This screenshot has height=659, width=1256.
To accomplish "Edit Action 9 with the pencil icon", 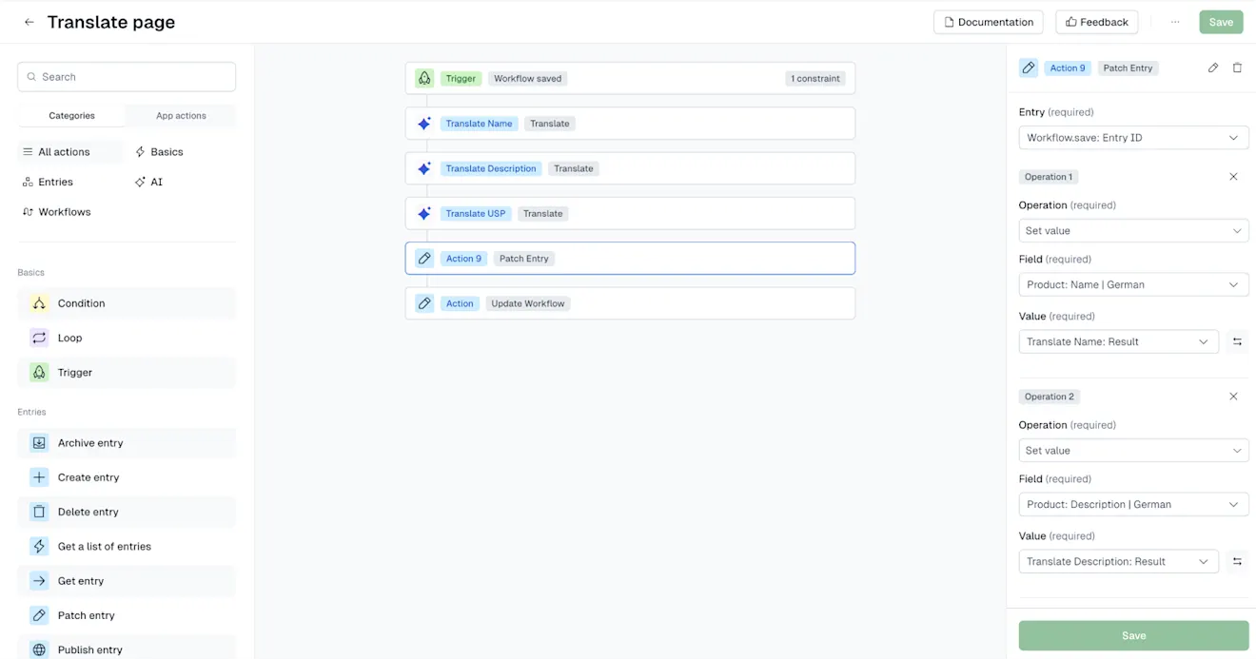I will pos(1212,68).
